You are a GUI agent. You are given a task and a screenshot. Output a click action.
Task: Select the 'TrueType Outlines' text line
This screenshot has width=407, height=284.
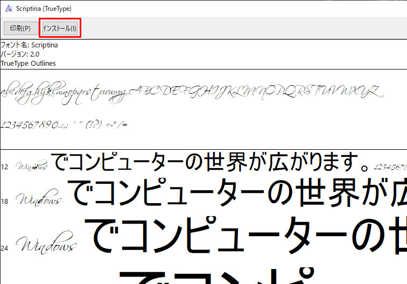[x=28, y=64]
